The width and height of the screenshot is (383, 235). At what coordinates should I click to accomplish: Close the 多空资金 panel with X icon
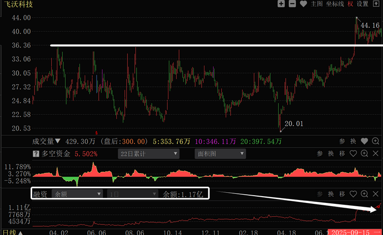pos(376,154)
